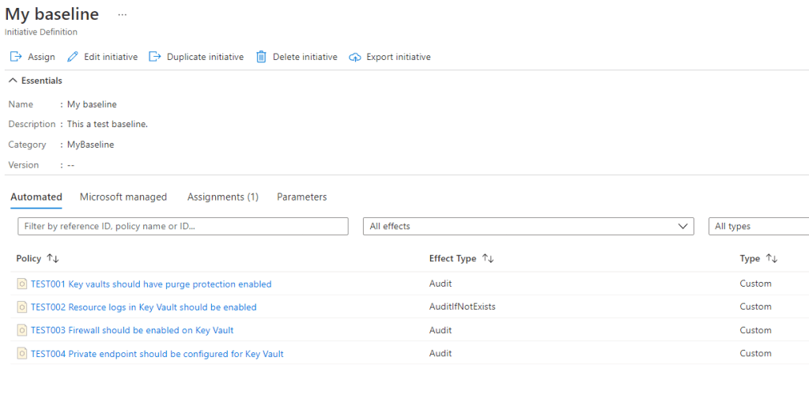Open the All effects dropdown

click(527, 227)
